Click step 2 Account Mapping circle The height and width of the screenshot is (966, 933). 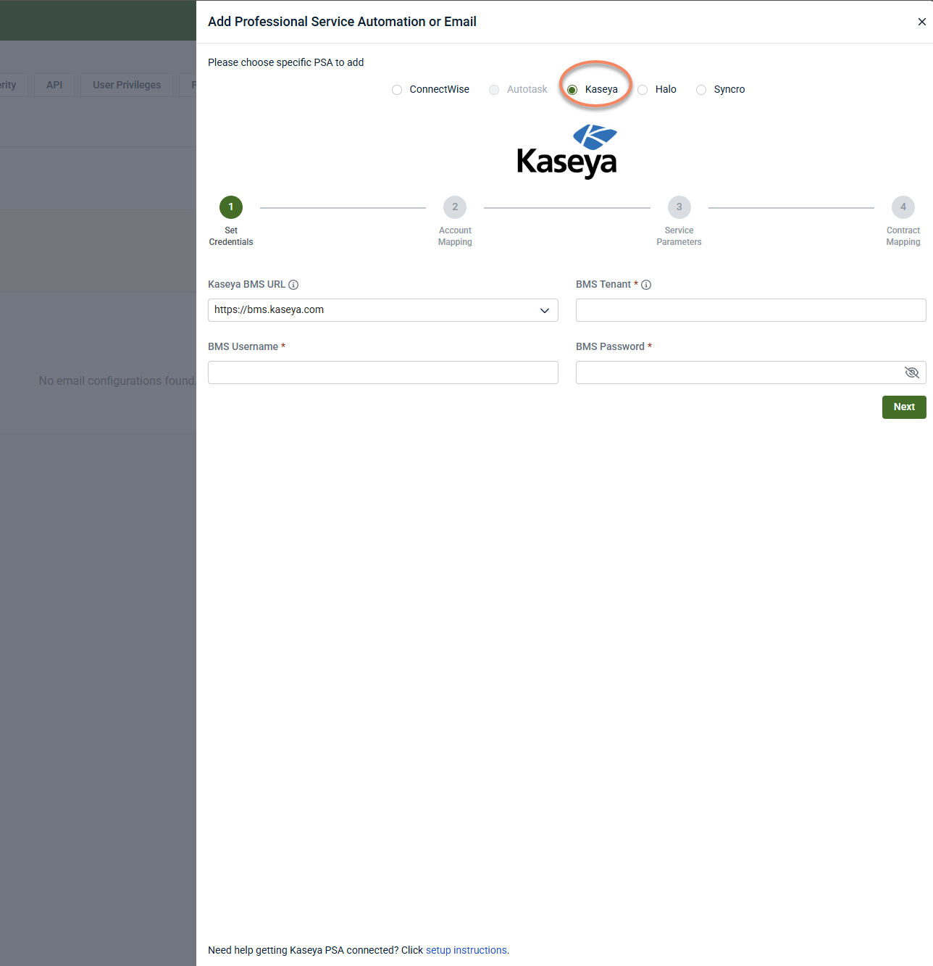click(455, 207)
